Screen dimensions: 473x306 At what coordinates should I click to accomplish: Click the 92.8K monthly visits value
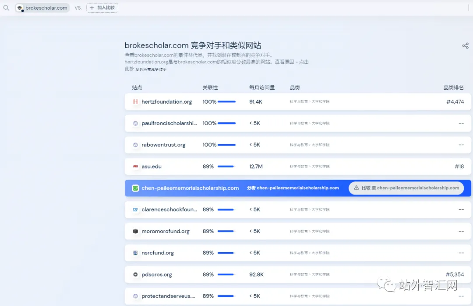coord(256,275)
